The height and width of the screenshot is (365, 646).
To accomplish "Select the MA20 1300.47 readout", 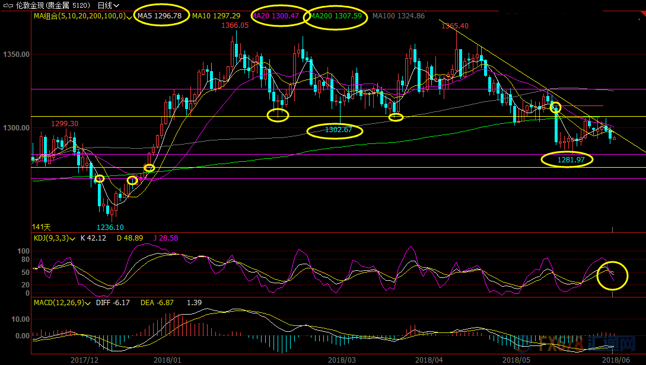I will (275, 16).
